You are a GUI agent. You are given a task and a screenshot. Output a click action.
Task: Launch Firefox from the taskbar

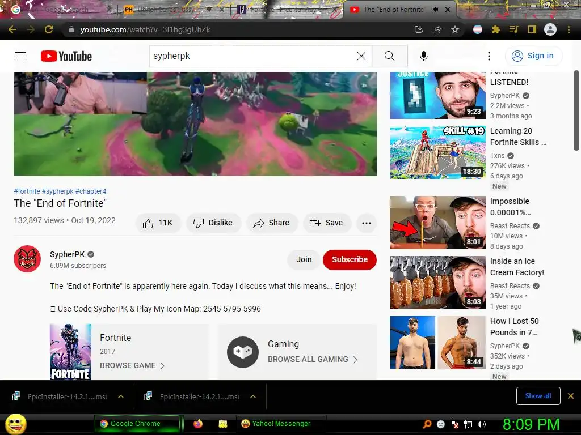pyautogui.click(x=198, y=424)
